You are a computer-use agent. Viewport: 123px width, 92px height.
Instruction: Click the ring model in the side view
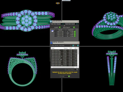(x=112, y=68)
